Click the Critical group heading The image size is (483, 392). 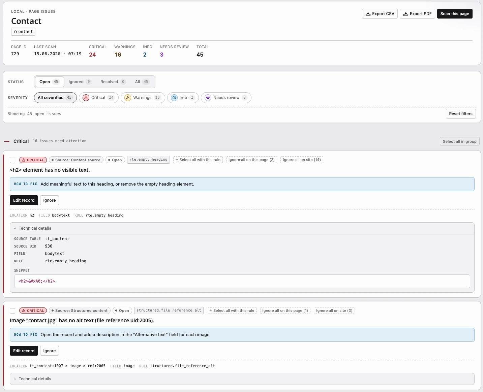click(x=21, y=141)
